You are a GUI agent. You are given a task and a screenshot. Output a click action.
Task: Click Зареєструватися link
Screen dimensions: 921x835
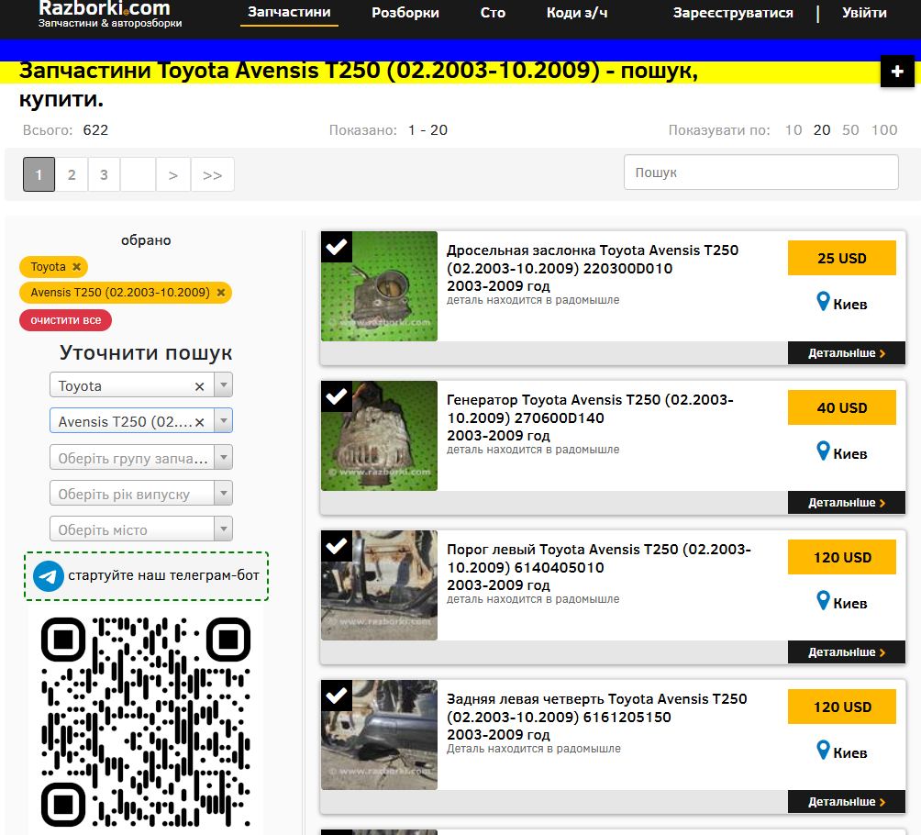(x=733, y=13)
